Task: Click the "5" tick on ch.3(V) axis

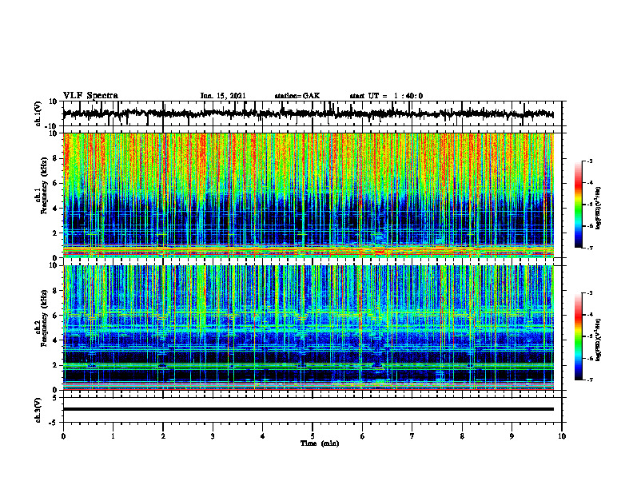Action: [55, 398]
